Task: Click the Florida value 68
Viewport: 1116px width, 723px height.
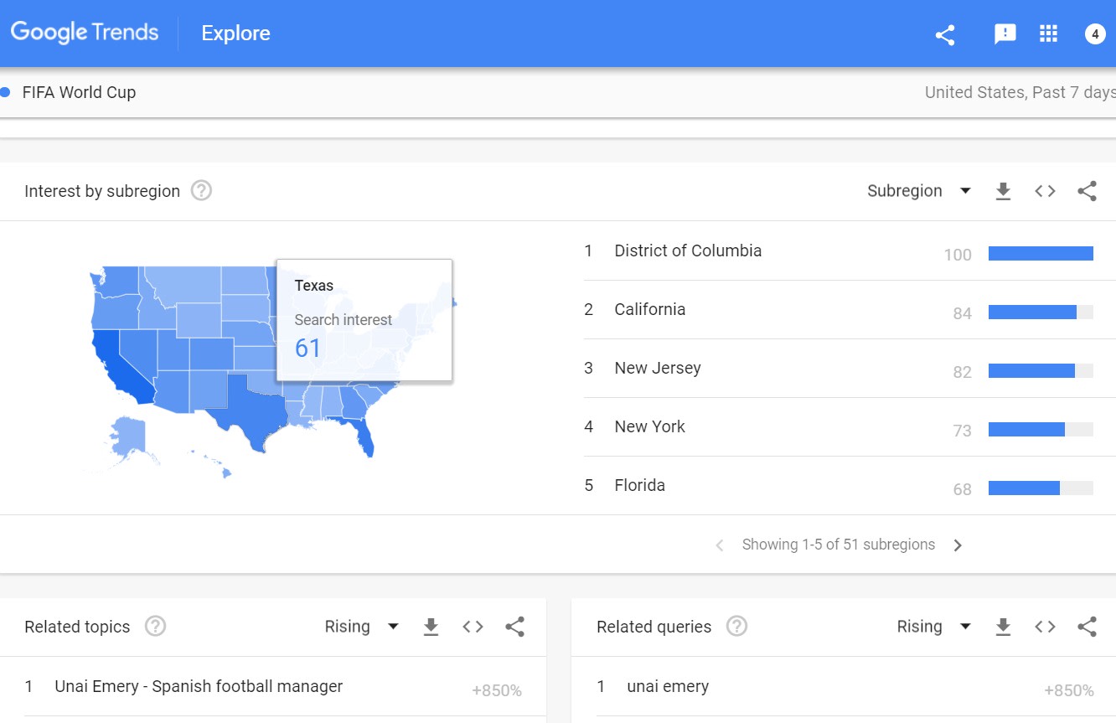Action: (962, 489)
